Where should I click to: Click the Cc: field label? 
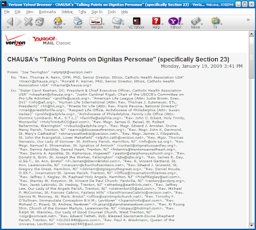(x=13, y=91)
